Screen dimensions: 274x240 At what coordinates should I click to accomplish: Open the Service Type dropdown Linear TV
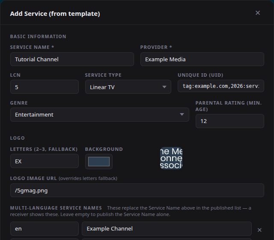(128, 87)
